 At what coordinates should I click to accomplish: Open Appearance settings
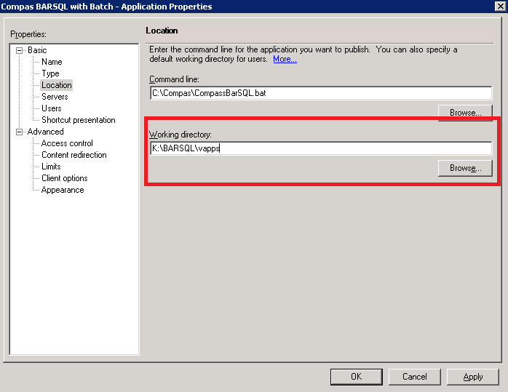click(63, 190)
